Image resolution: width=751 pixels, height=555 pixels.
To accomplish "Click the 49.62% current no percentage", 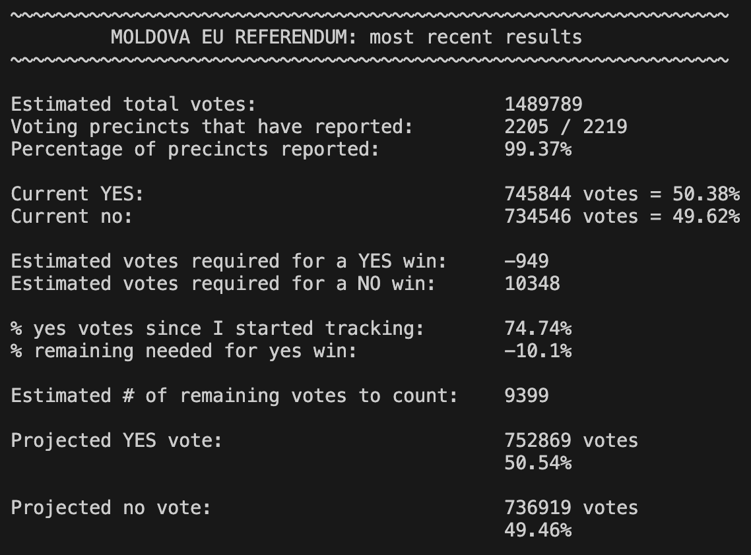I will pos(706,216).
